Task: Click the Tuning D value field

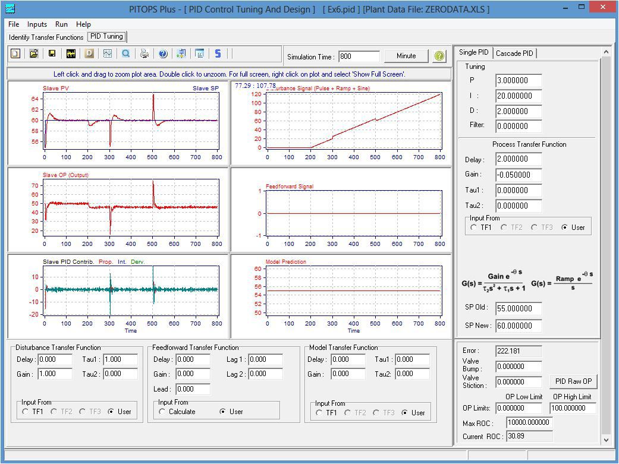Action: tap(519, 111)
